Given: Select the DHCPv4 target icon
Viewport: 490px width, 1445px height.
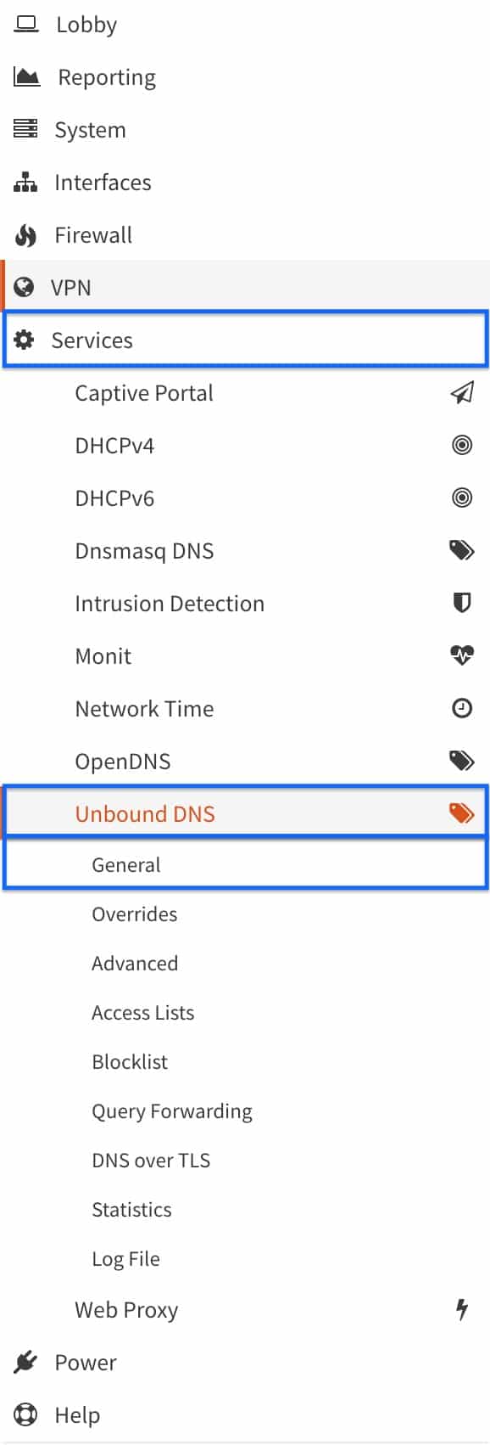Looking at the screenshot, I should pos(462,445).
